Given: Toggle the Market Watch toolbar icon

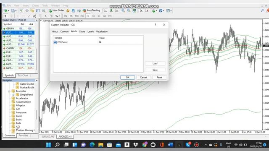Looking at the screenshot, I should (21, 10).
